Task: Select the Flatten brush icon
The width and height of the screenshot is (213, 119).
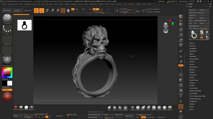Action: (x=115, y=108)
